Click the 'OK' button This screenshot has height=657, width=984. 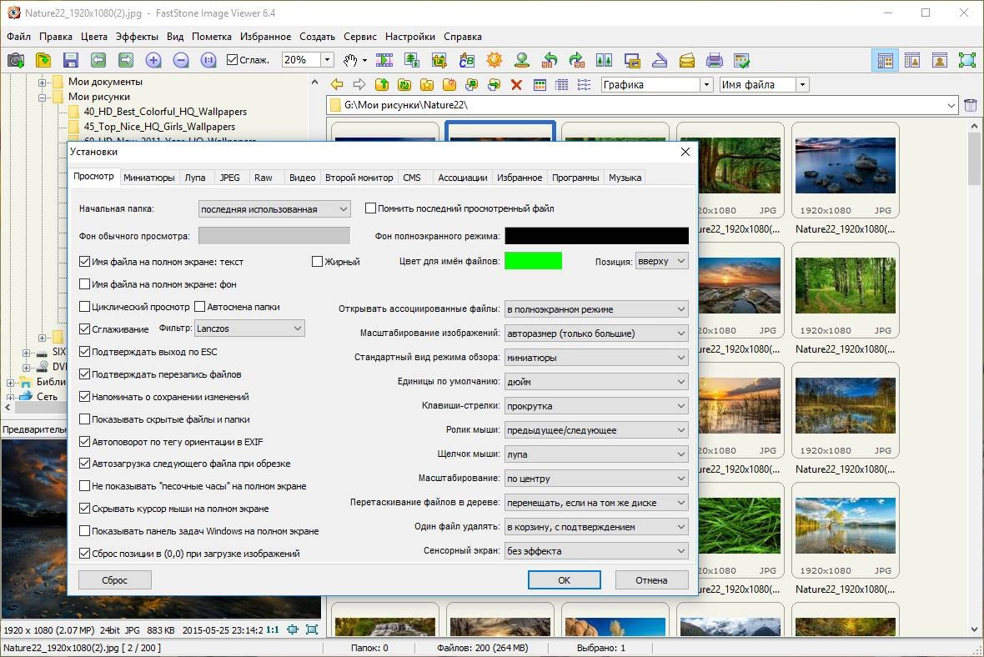pos(565,579)
